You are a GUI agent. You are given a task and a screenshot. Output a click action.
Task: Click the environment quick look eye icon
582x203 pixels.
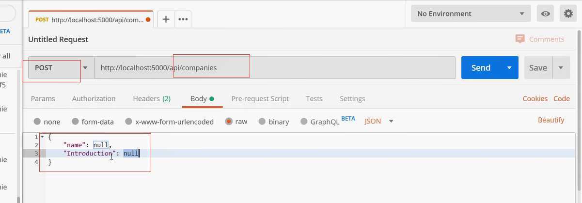click(545, 14)
